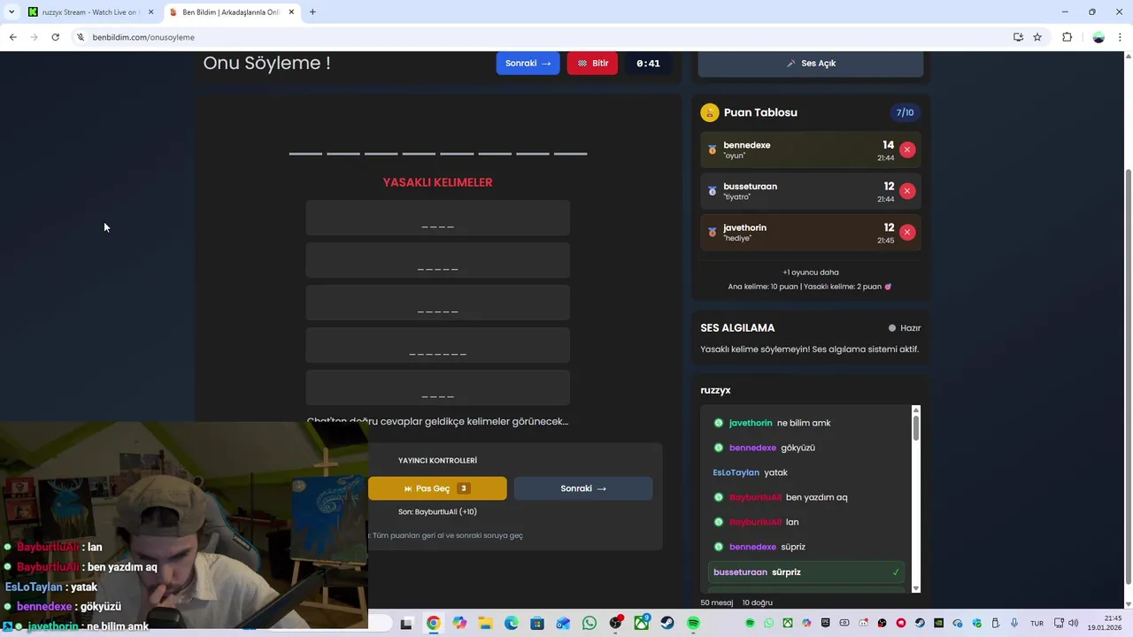The height and width of the screenshot is (637, 1133).
Task: Click the busseturaan 'sürpriz' correct answer row
Action: coord(806,572)
